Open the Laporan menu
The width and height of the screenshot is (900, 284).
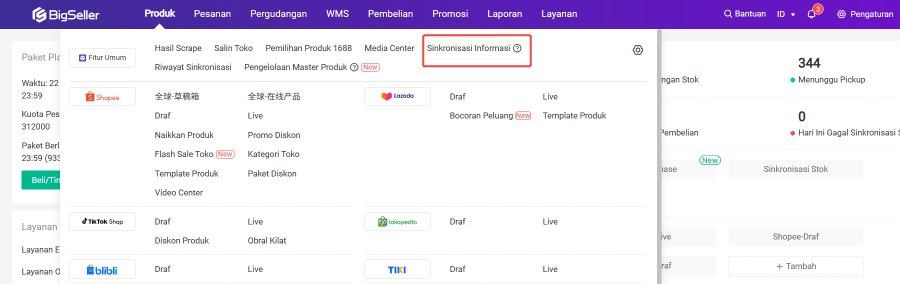click(x=504, y=14)
